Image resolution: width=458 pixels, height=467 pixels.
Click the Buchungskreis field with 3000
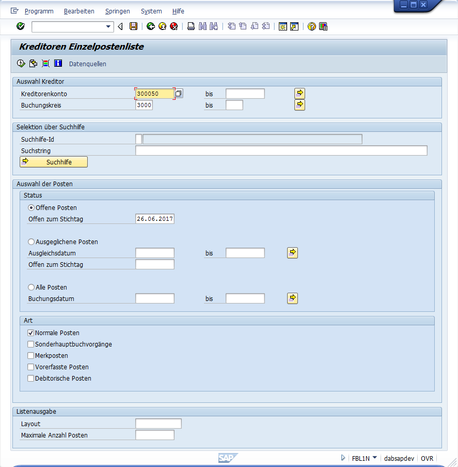[144, 105]
